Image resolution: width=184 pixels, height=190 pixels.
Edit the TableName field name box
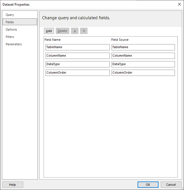pyautogui.click(x=78, y=47)
